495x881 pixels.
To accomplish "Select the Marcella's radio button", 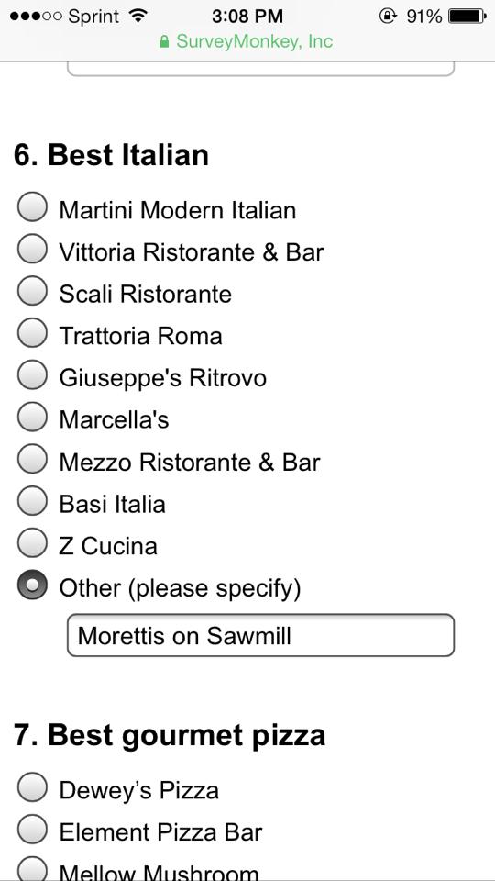I will [32, 417].
